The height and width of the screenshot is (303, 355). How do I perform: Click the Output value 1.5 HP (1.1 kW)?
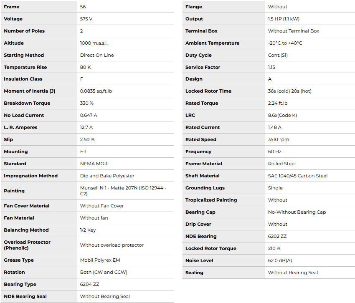tap(284, 19)
